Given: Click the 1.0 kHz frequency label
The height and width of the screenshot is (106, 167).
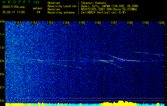Looking at the screenshot, I should coord(2,48).
